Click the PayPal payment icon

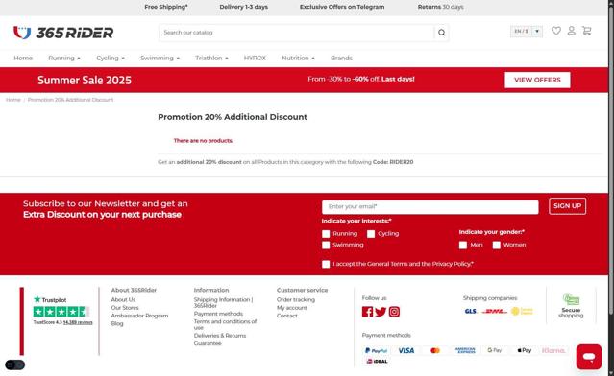pos(376,351)
